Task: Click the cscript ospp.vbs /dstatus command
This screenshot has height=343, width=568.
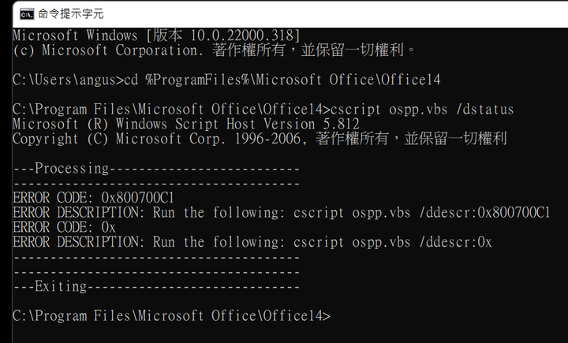Action: pos(422,110)
